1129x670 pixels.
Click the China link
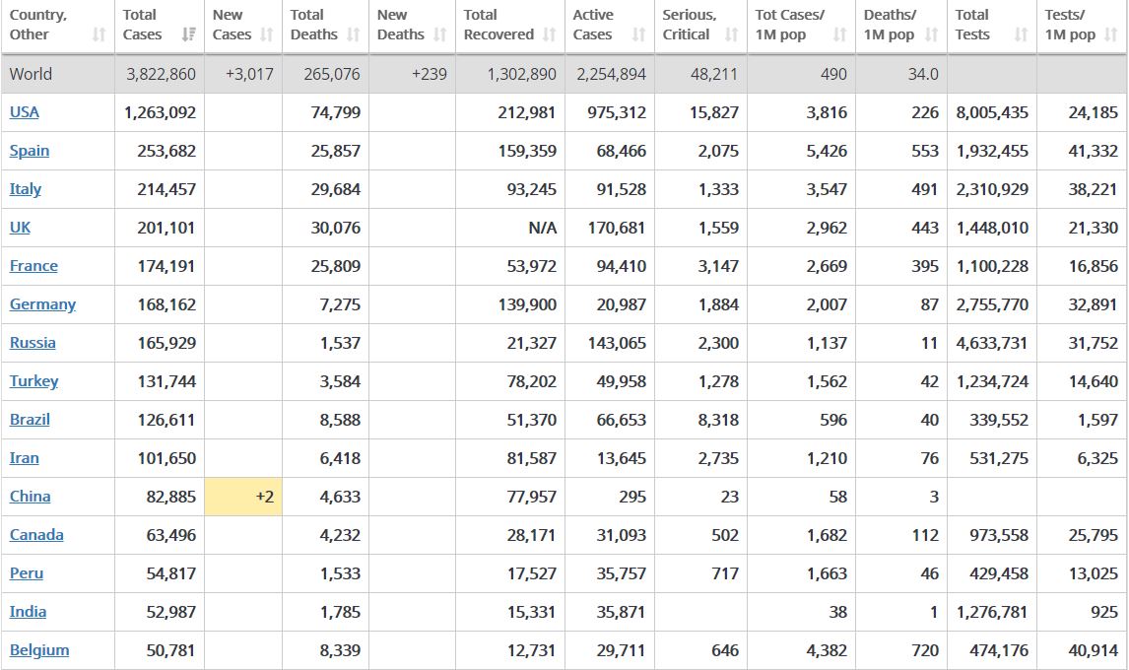tap(30, 497)
